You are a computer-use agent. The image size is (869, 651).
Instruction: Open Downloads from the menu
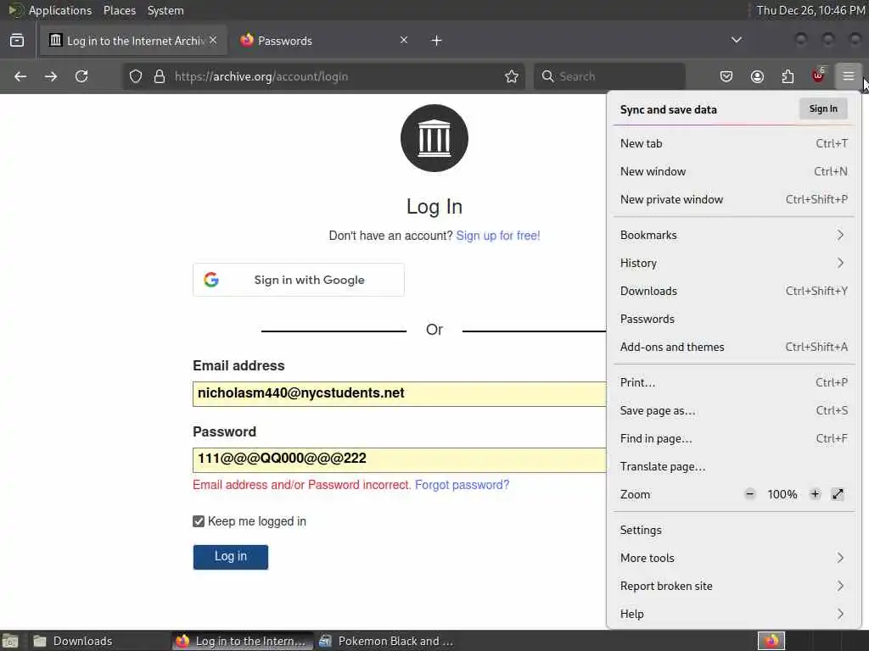(734, 292)
